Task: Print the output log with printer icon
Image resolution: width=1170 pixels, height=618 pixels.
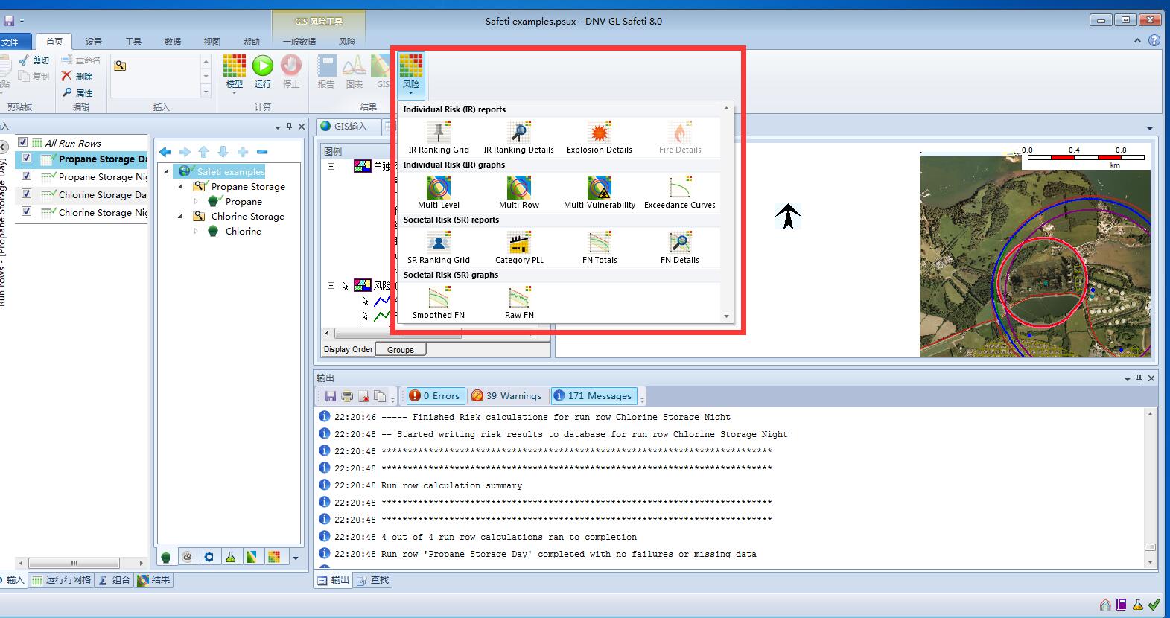Action: (347, 396)
